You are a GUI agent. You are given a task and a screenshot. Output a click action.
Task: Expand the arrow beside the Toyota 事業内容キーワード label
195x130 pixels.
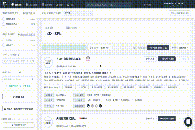(60, 87)
